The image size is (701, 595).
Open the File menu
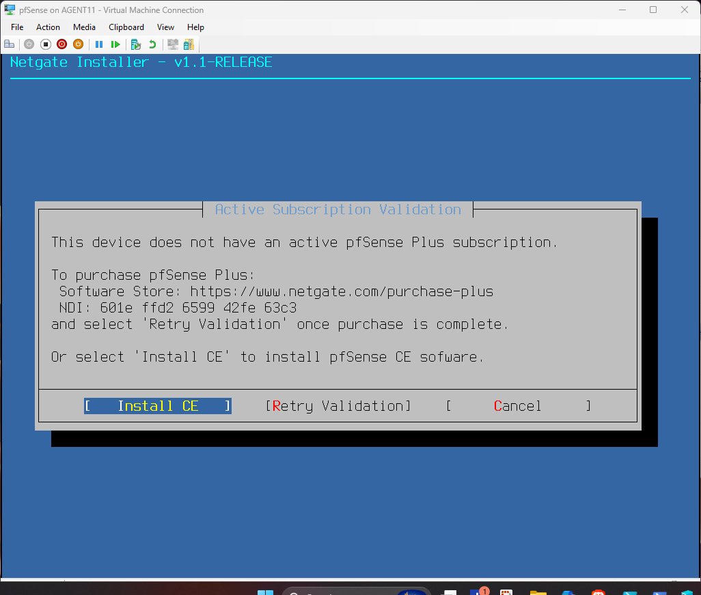(x=17, y=27)
